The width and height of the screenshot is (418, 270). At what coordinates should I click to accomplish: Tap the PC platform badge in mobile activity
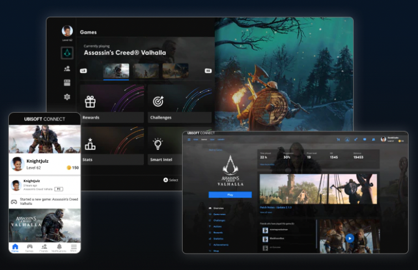[59, 189]
